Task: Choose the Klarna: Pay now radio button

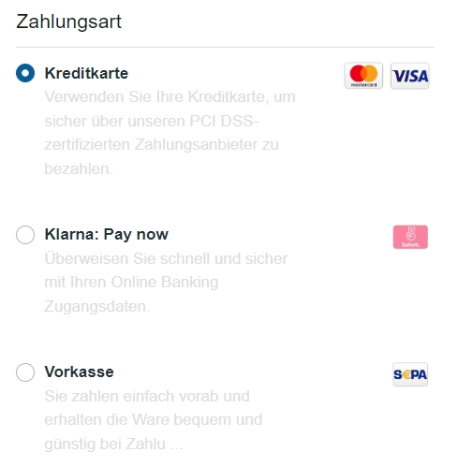Action: click(x=25, y=235)
